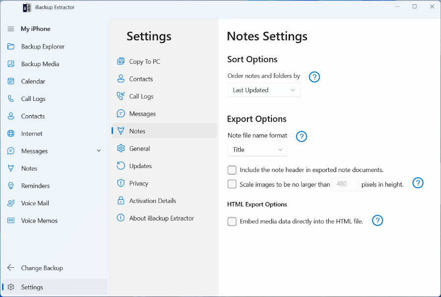Click the Copy To PC save icon
Screen dimensions: 441x297
(121, 61)
